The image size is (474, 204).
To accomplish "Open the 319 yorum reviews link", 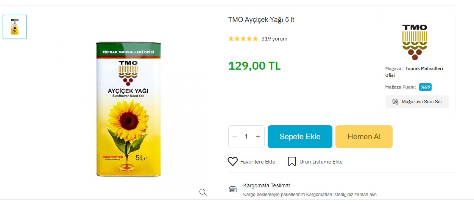I will [x=274, y=39].
